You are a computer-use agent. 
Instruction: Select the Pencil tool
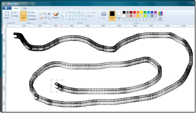[41, 14]
